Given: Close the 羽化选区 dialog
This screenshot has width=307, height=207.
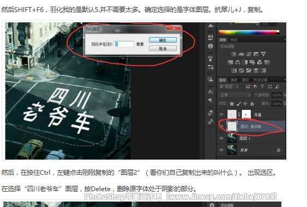Looking at the screenshot, I should click(x=173, y=28).
